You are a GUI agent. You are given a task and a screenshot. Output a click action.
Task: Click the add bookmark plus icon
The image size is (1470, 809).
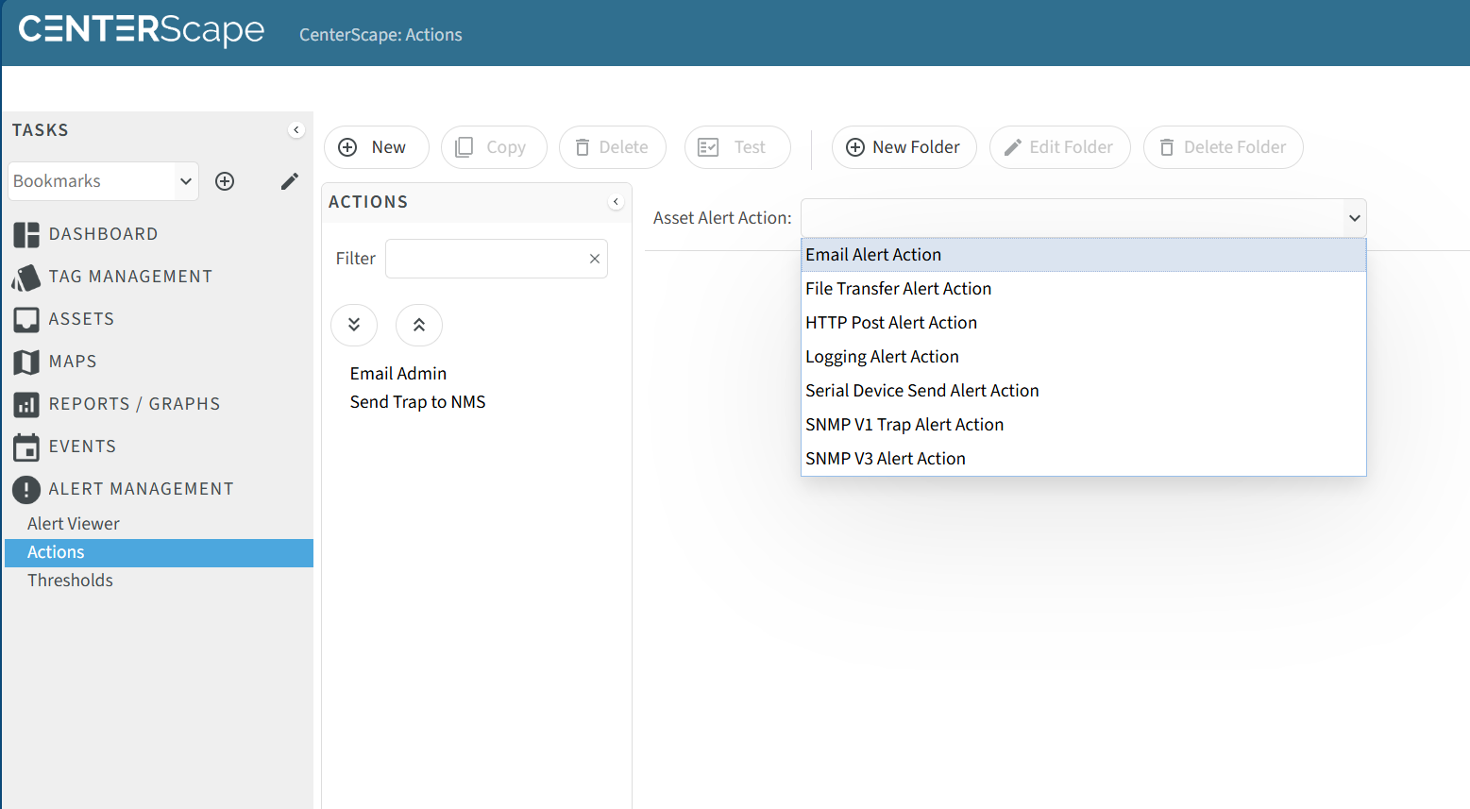click(x=225, y=181)
